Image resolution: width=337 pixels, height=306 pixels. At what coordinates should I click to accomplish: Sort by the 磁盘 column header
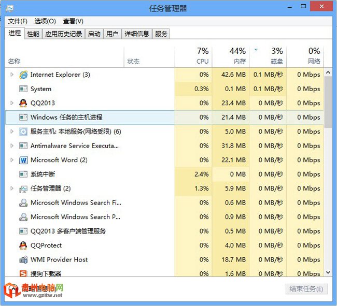pos(268,57)
